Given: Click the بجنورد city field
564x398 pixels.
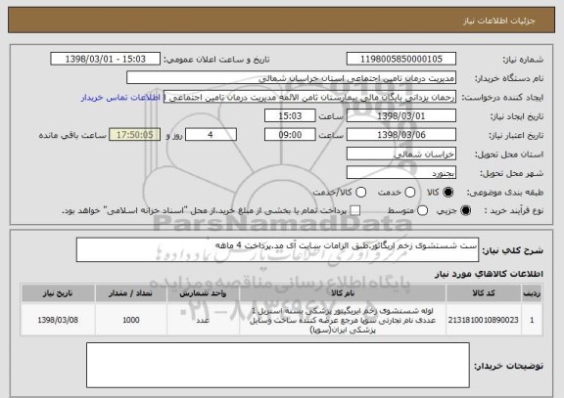Looking at the screenshot, I should pos(401,173).
